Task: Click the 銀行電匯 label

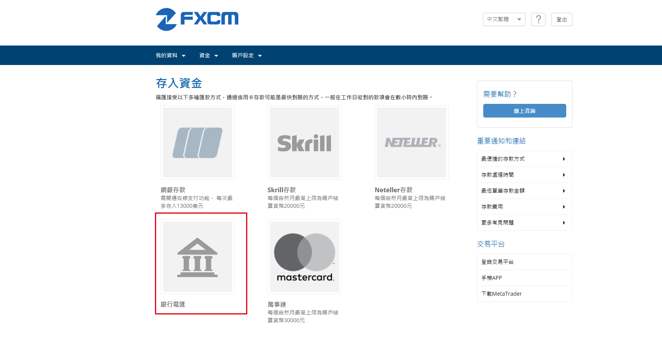Action: tap(173, 304)
